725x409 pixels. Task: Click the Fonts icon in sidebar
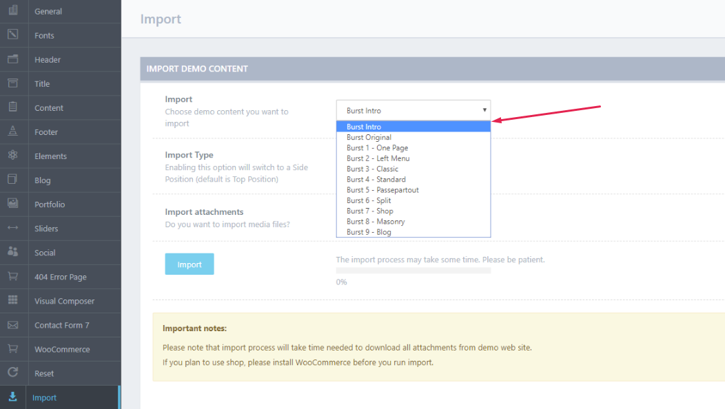pyautogui.click(x=12, y=35)
